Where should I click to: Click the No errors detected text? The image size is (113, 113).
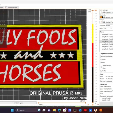click(x=106, y=81)
